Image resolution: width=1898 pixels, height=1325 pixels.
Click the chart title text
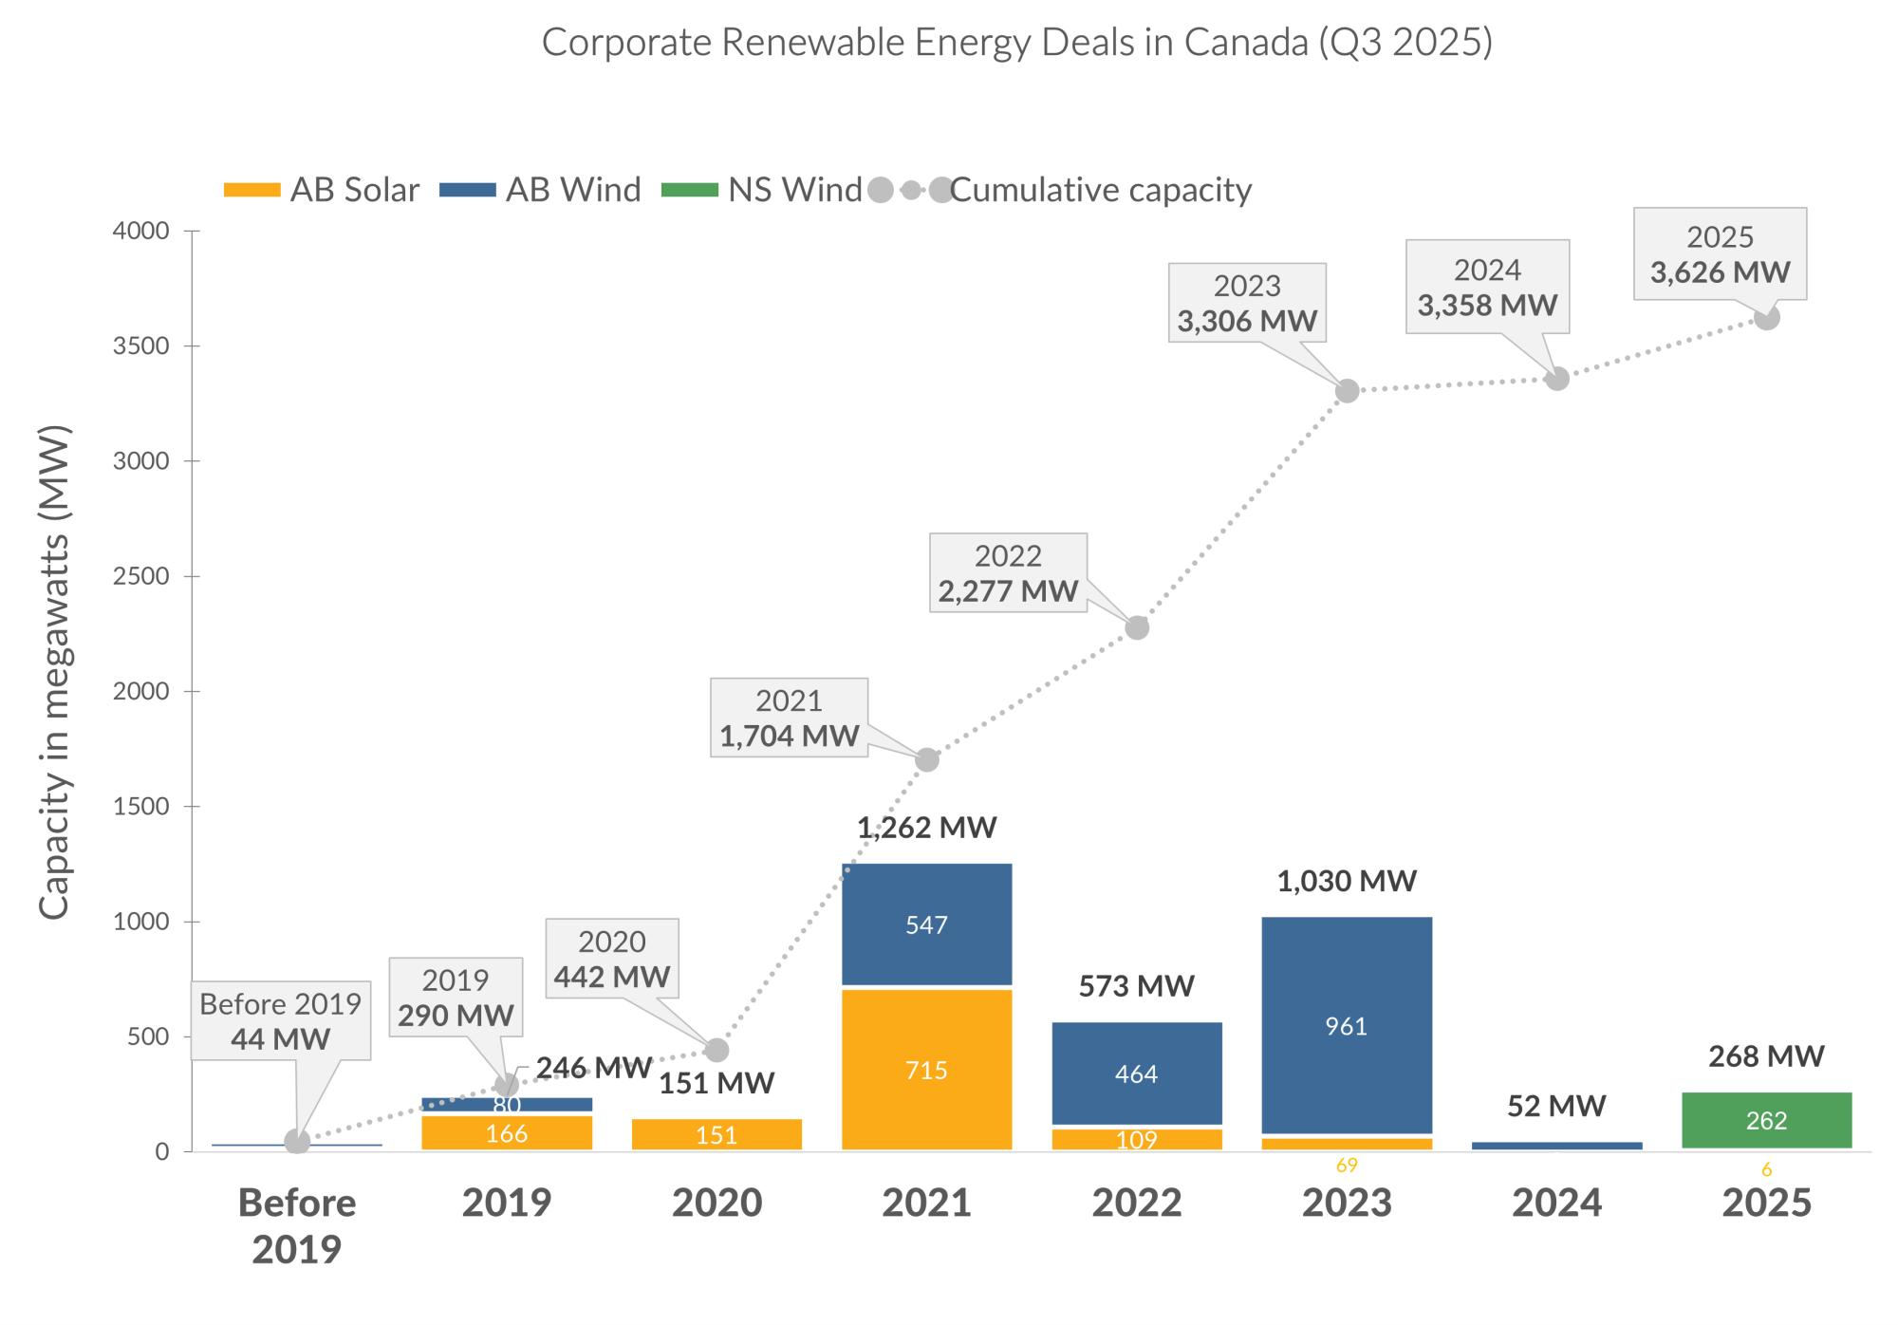[1016, 43]
